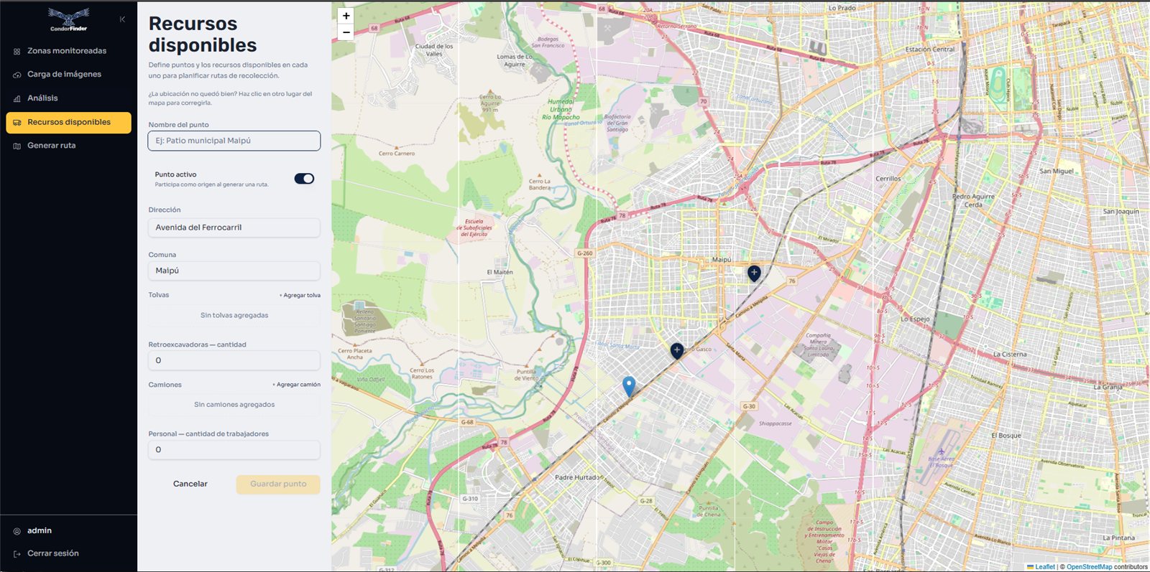This screenshot has height=572, width=1150.
Task: Zoom out on the map
Action: click(346, 32)
